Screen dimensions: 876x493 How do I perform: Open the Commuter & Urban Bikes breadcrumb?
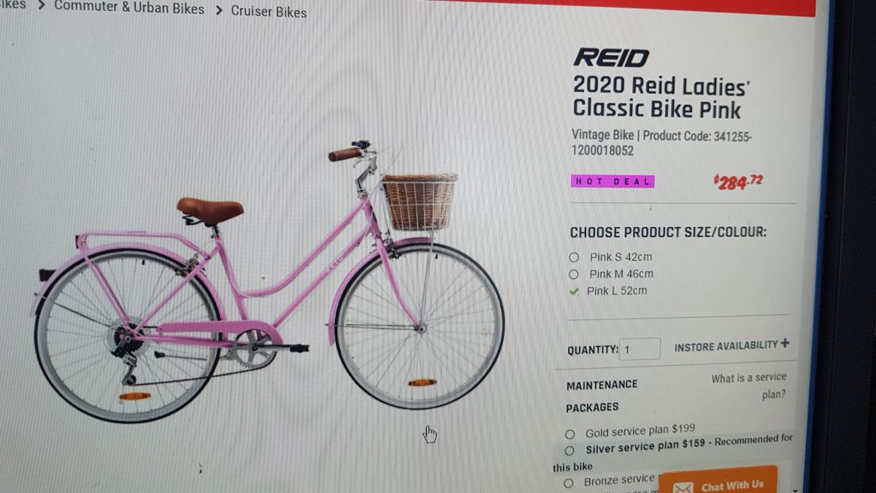tap(129, 7)
